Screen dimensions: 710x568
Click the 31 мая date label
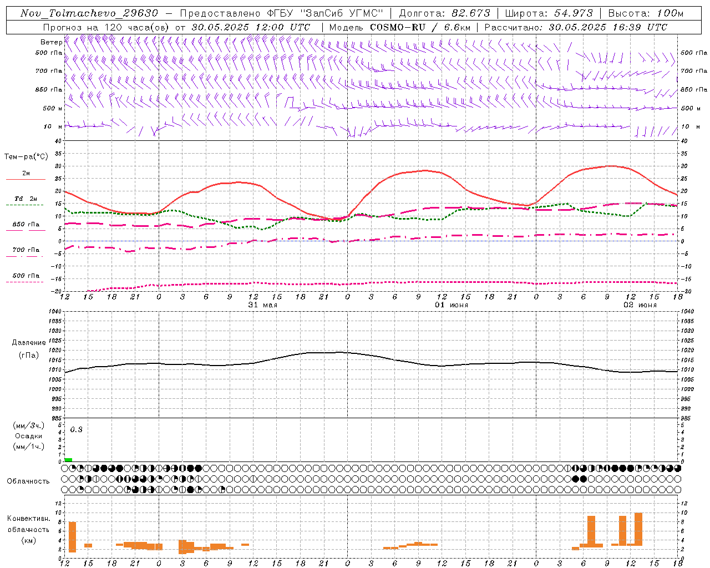coord(263,305)
